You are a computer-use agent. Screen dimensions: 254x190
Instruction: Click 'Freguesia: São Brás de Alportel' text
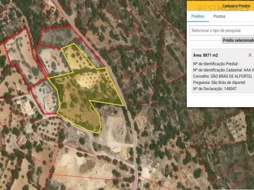click(219, 82)
